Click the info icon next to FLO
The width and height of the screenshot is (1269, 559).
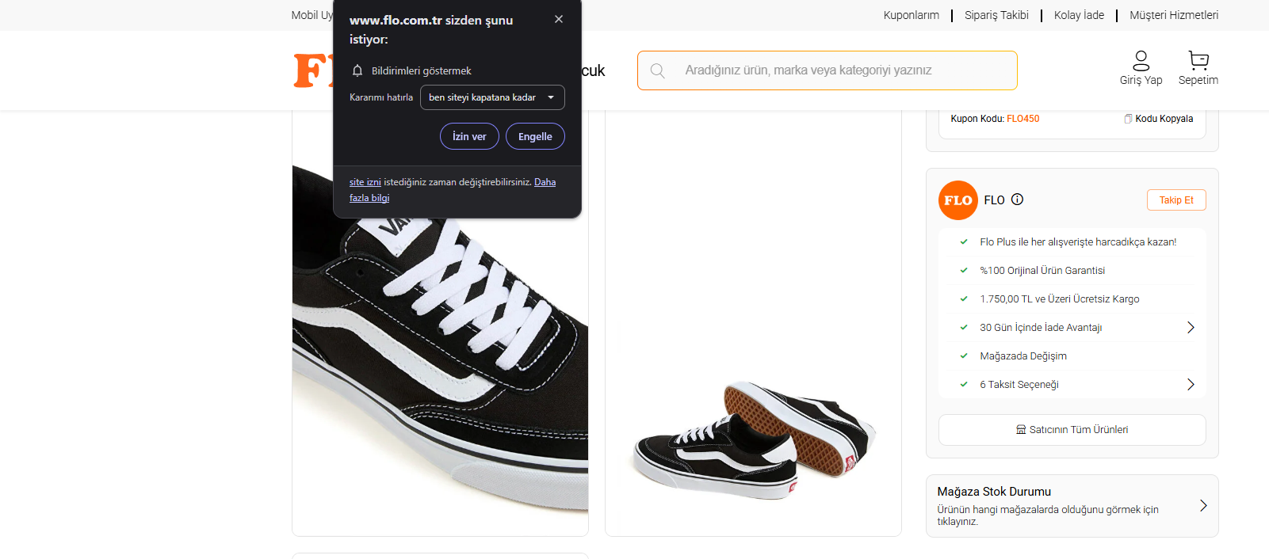[x=1017, y=200]
